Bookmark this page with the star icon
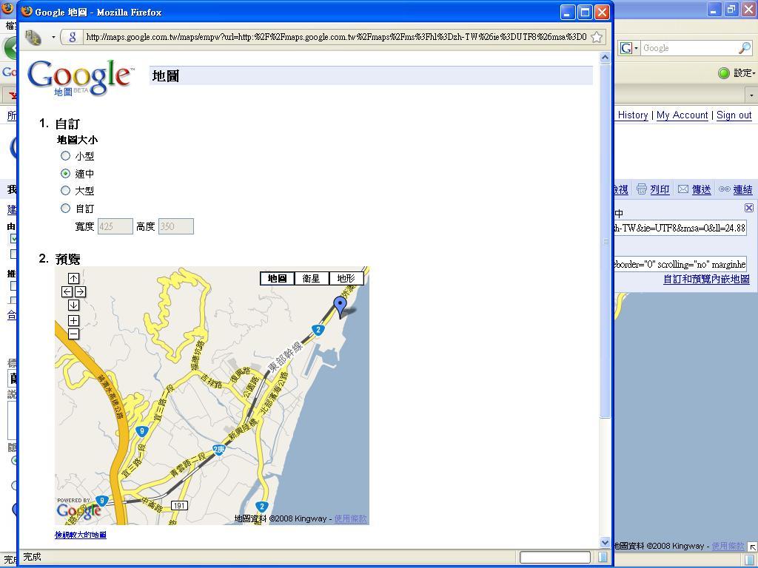Screen dimensions: 758x568 point(597,37)
